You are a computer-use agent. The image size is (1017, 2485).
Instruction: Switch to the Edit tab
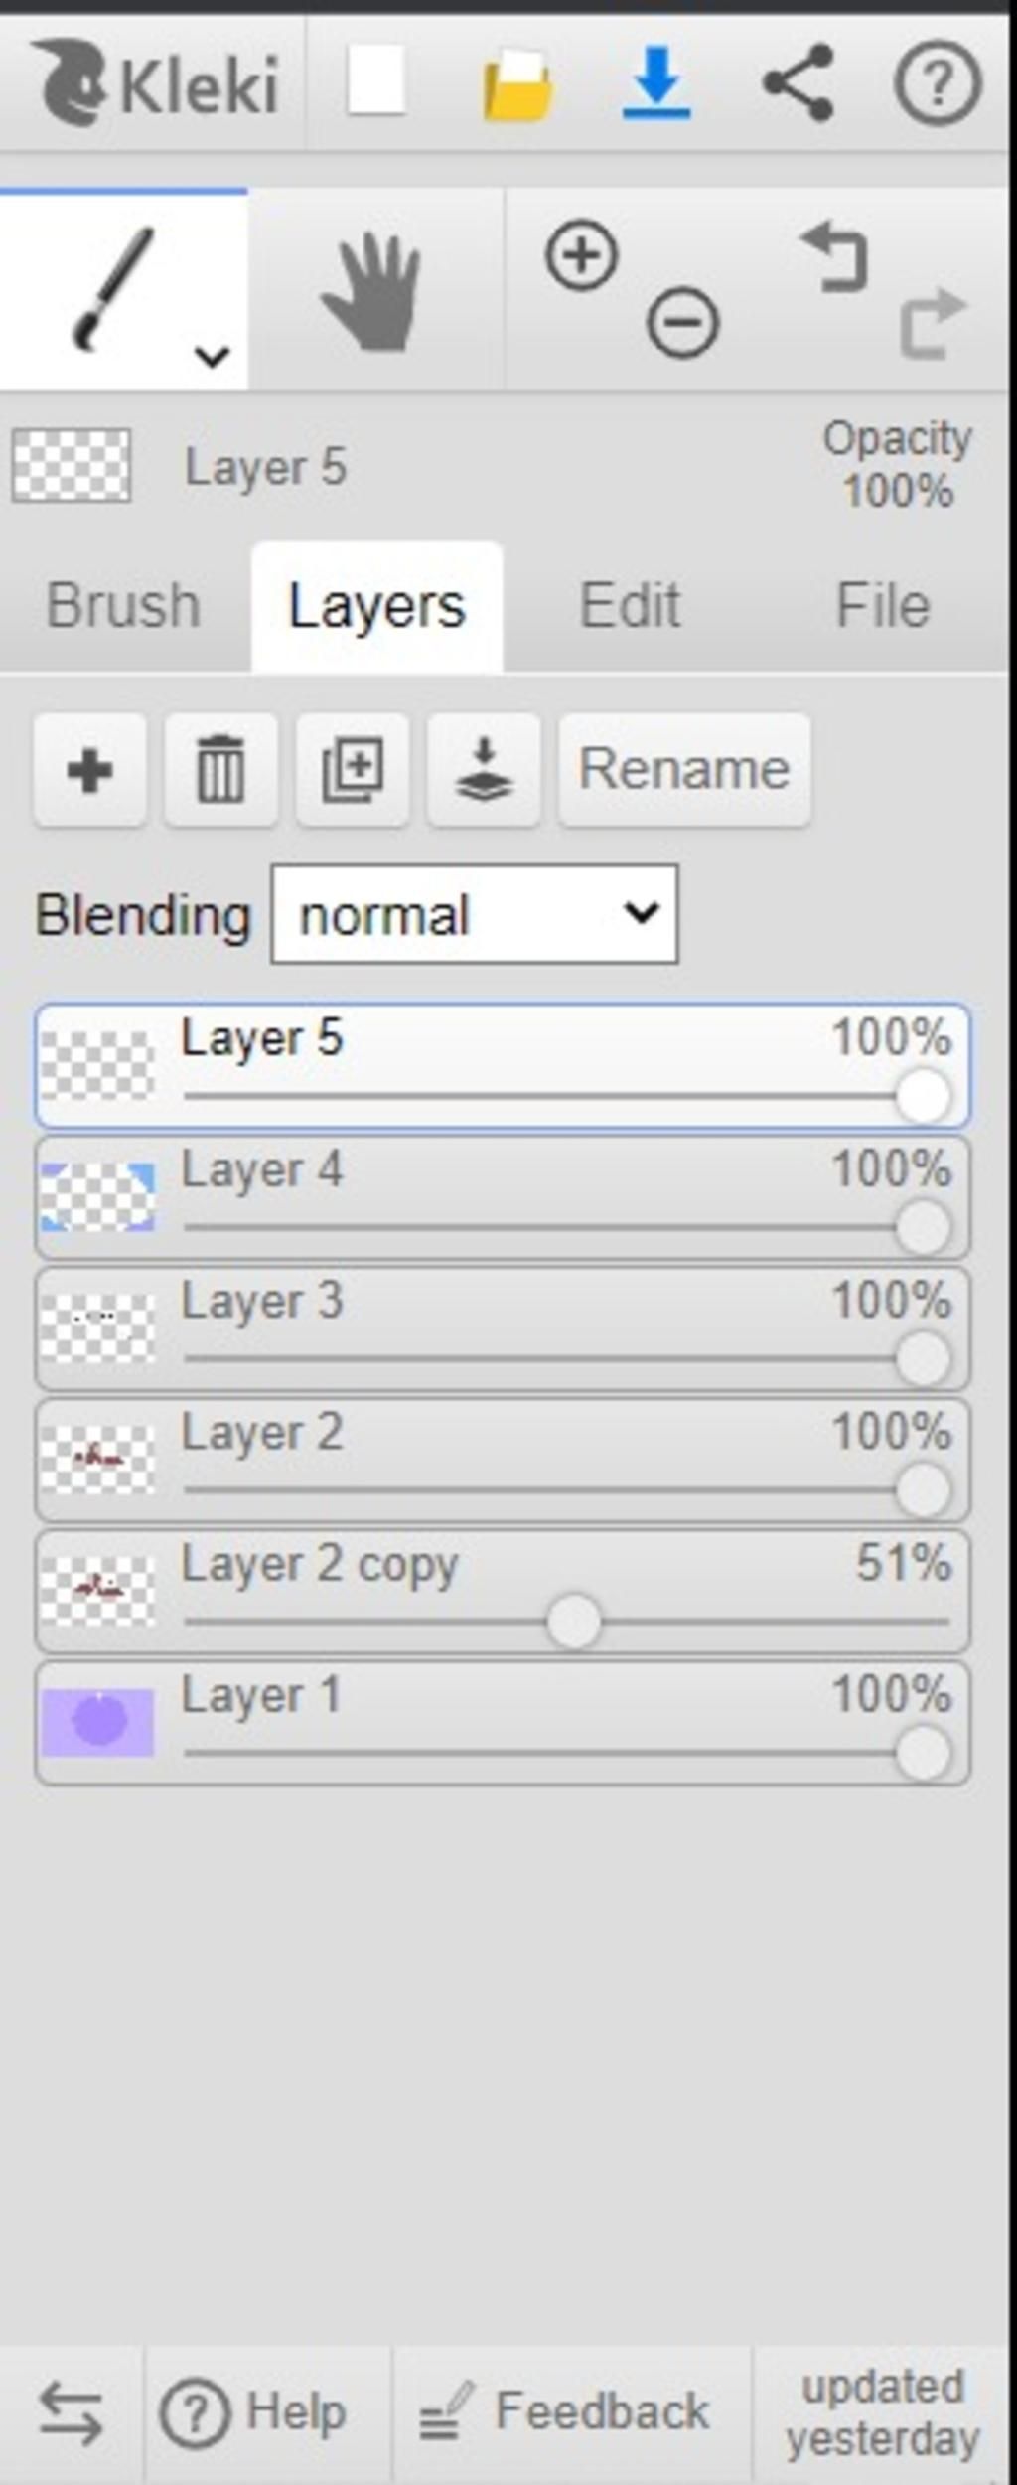coord(630,605)
